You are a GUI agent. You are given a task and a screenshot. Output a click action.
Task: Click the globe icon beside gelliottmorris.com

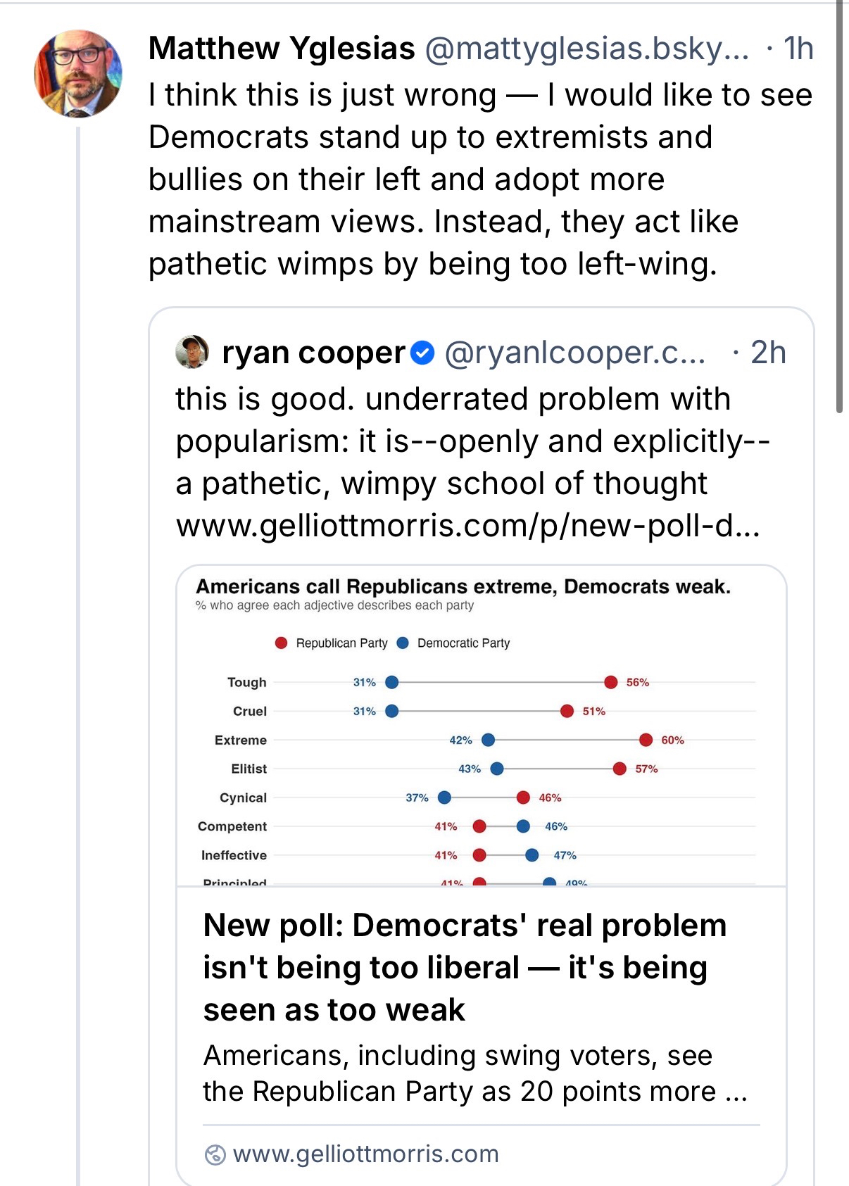tap(215, 1154)
